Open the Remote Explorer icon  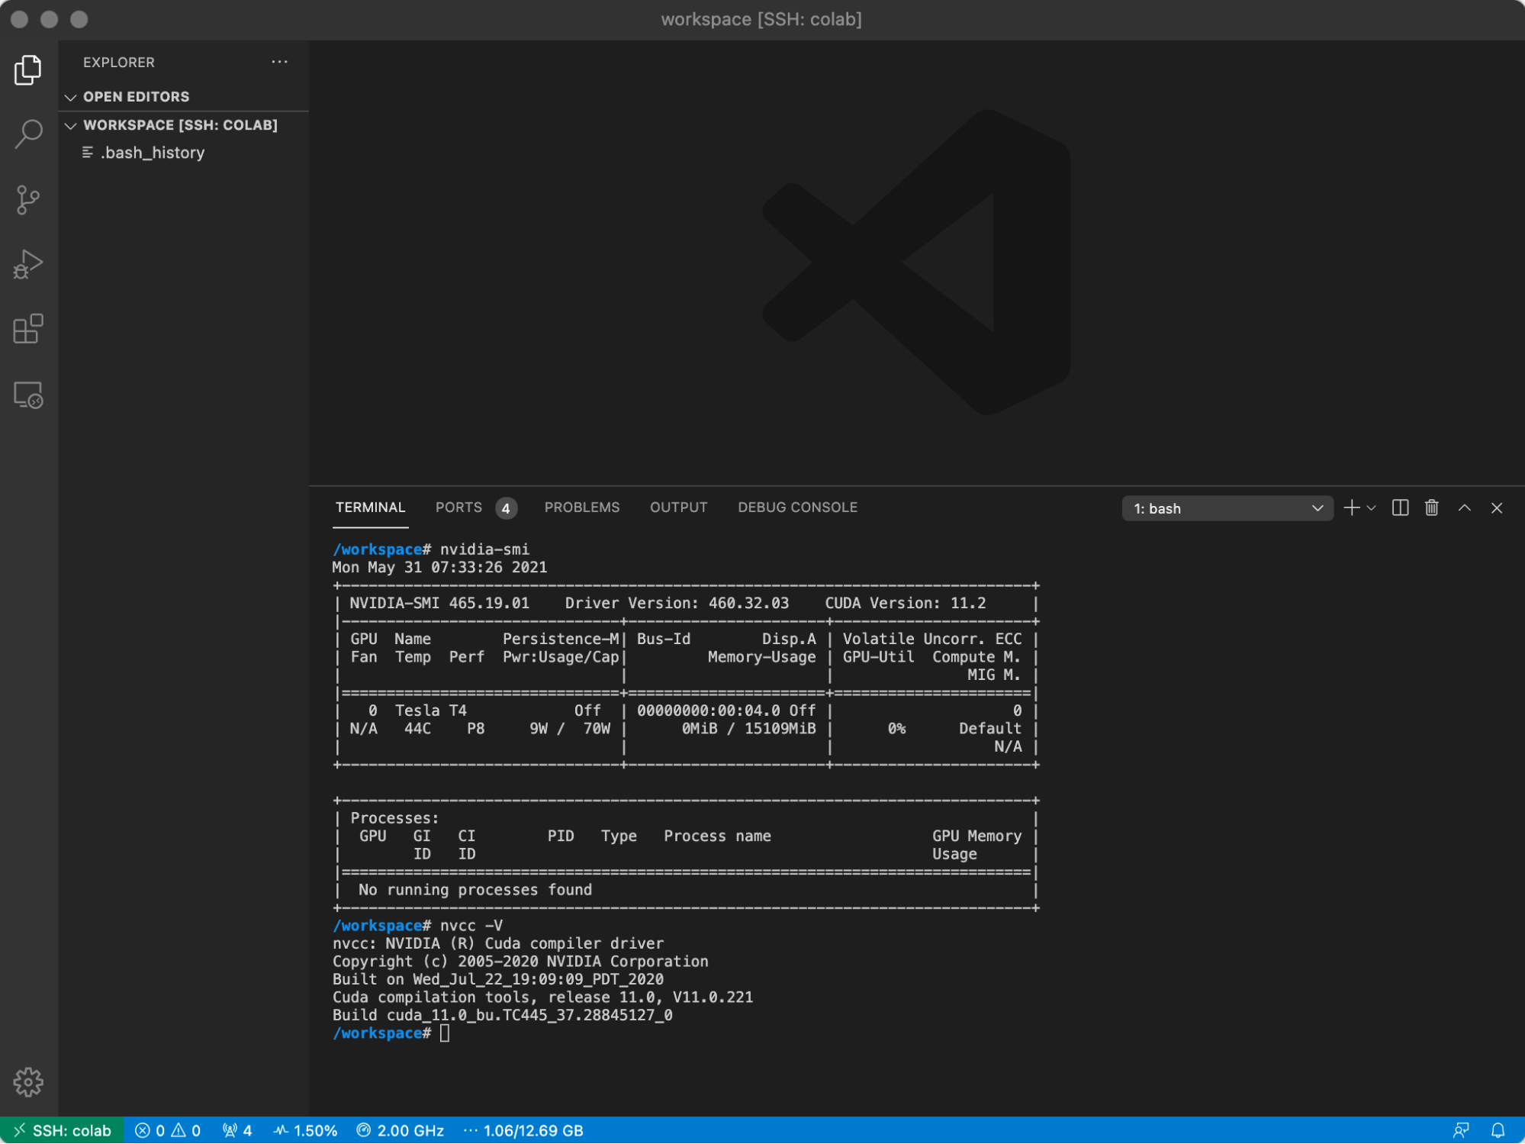click(x=28, y=395)
